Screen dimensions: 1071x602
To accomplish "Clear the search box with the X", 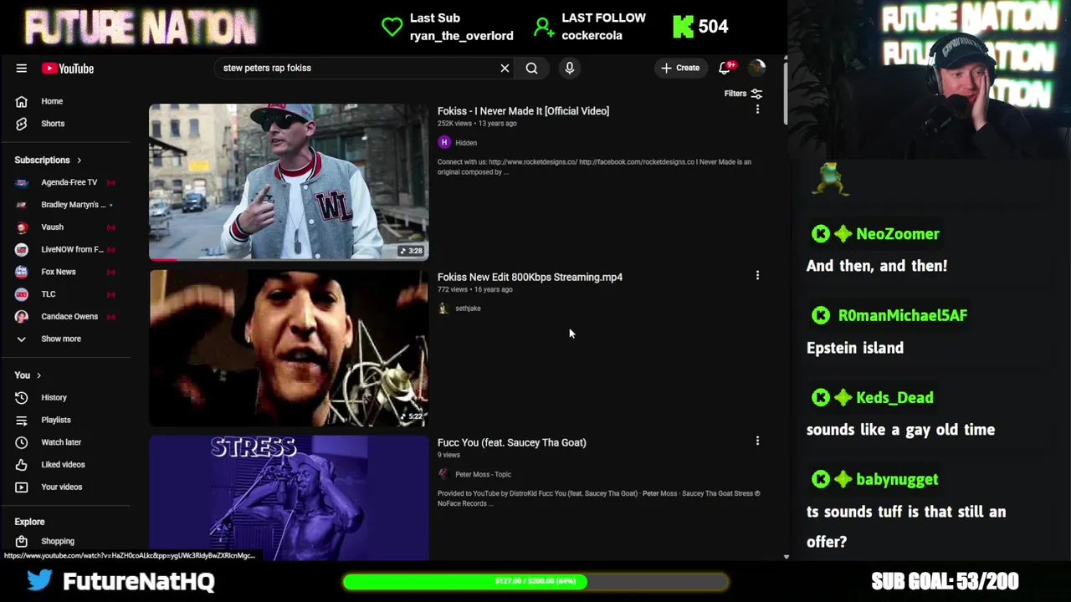I will point(505,69).
